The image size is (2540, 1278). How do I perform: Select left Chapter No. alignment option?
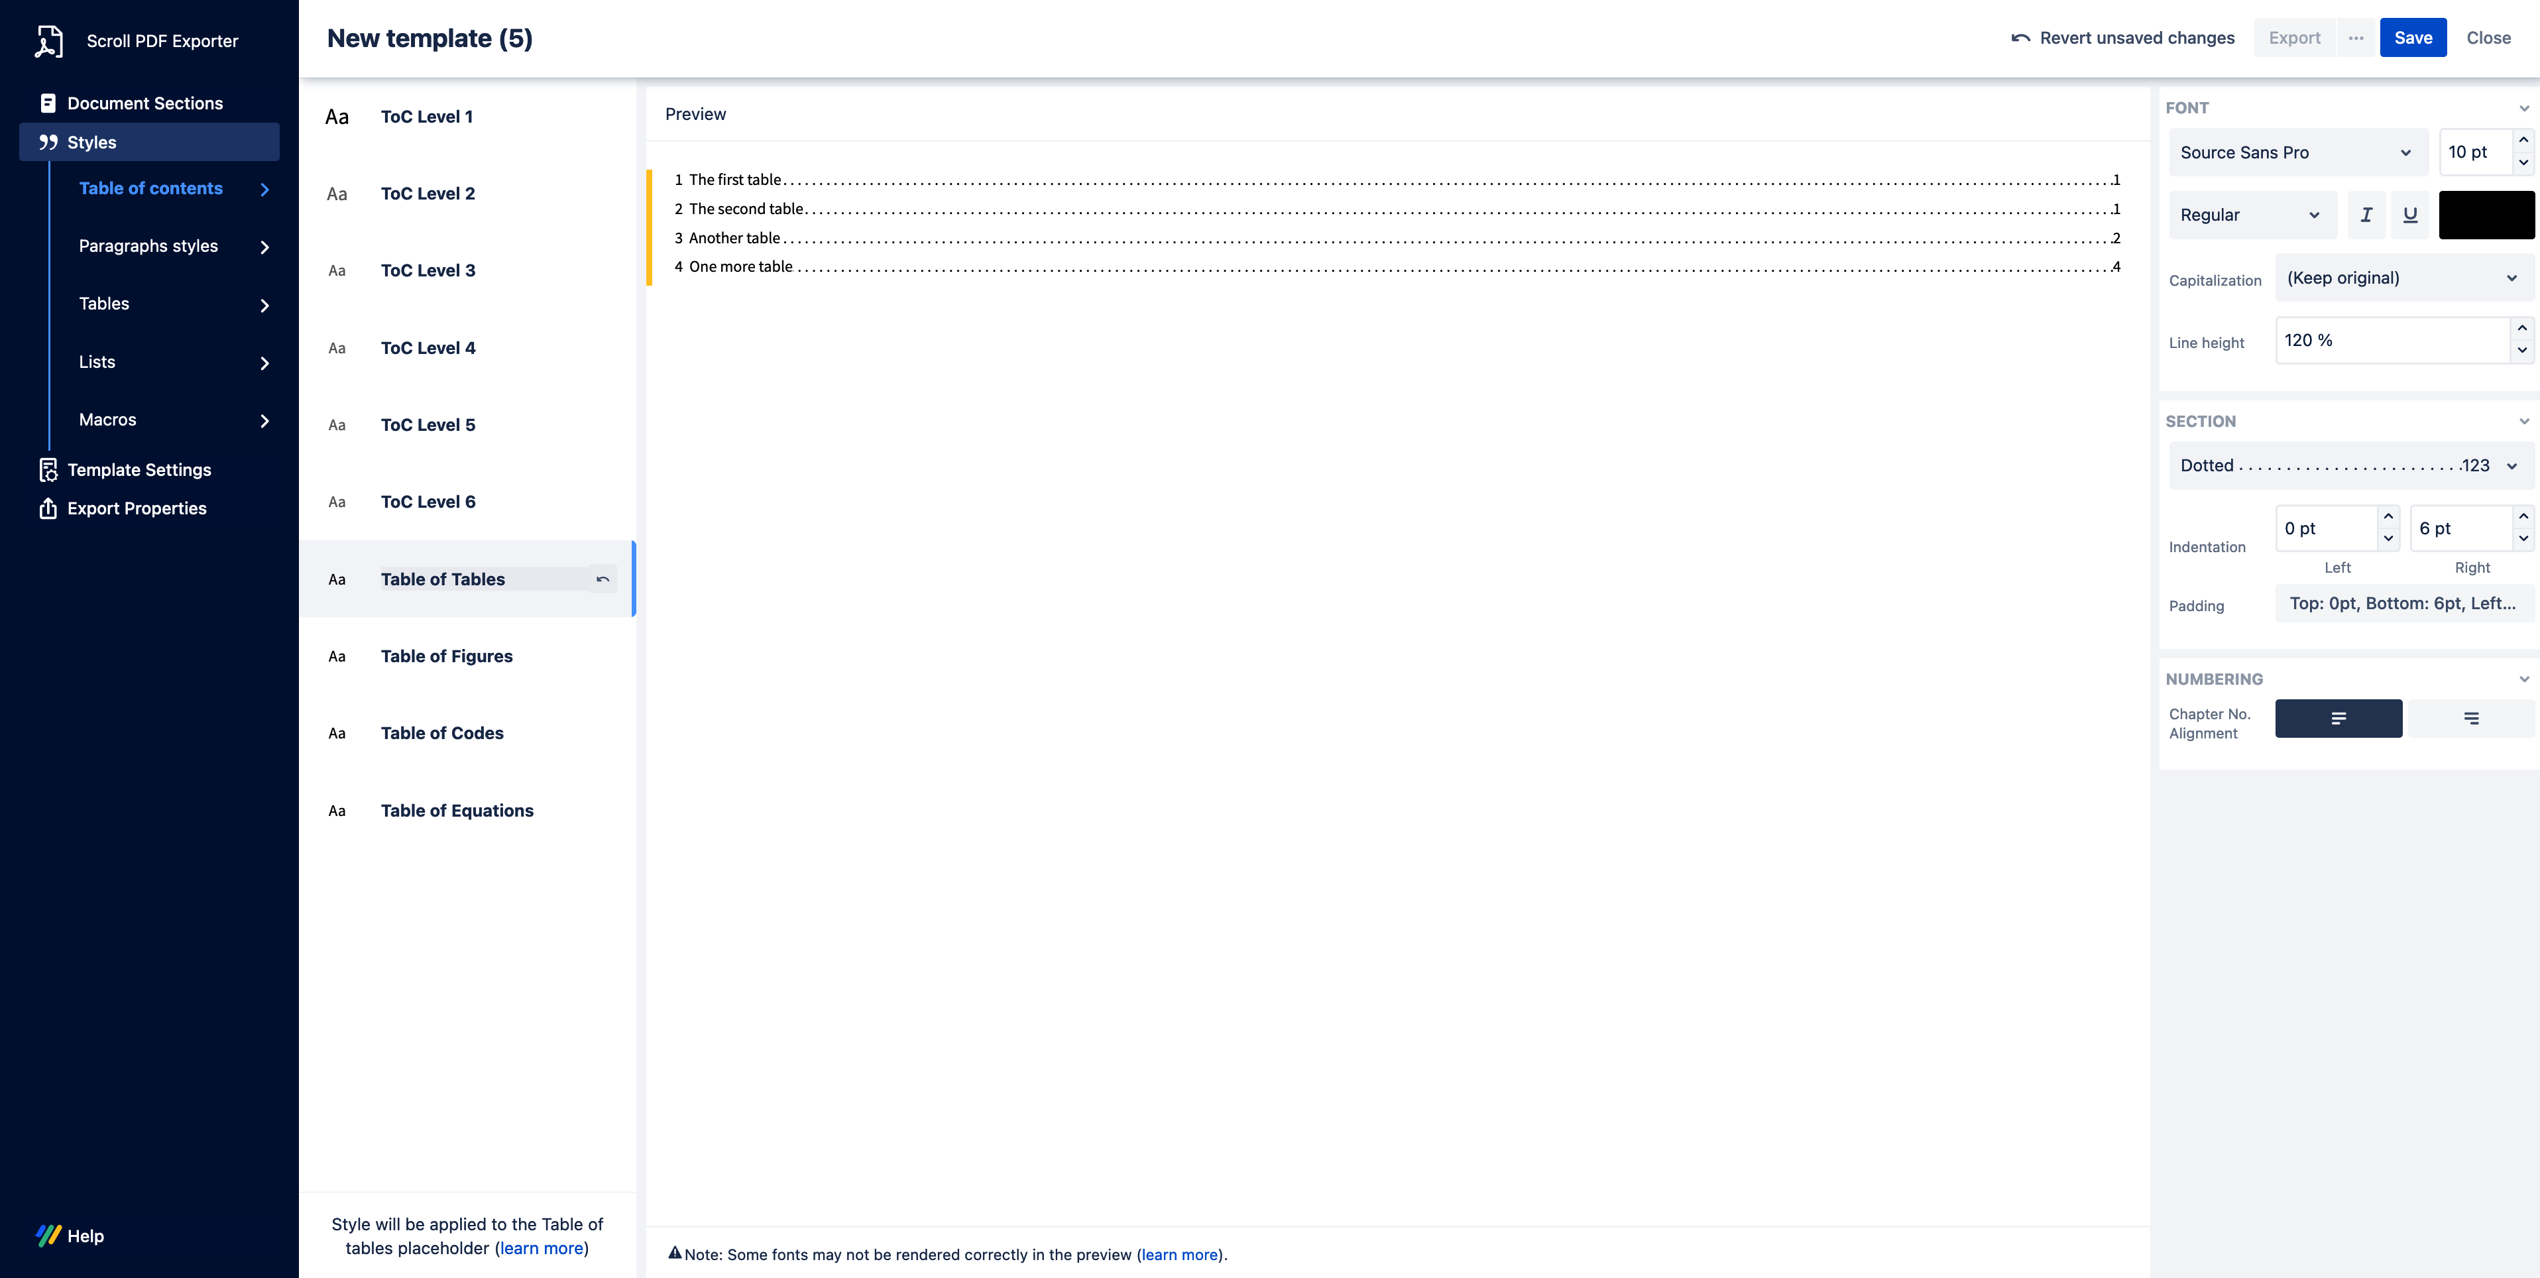[2338, 719]
